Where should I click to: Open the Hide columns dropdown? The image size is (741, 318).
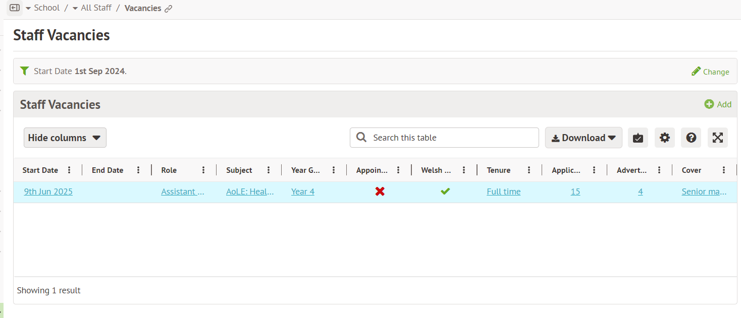click(x=65, y=138)
